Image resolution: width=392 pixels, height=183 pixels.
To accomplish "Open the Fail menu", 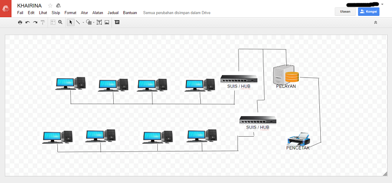I will tap(20, 12).
